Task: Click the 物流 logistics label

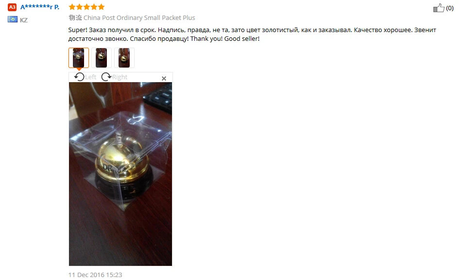Action: (75, 17)
